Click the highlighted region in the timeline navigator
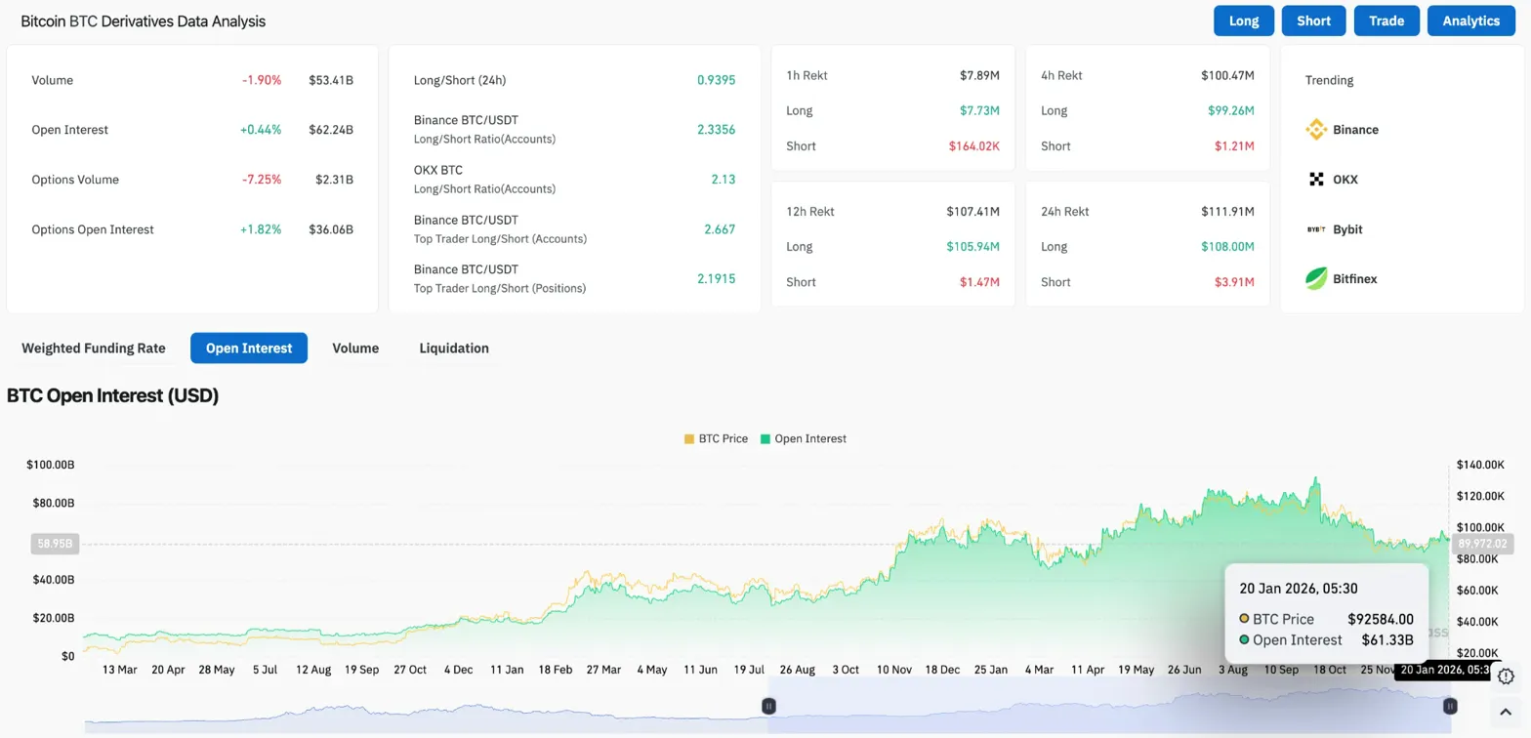The image size is (1531, 738). pos(1109,707)
